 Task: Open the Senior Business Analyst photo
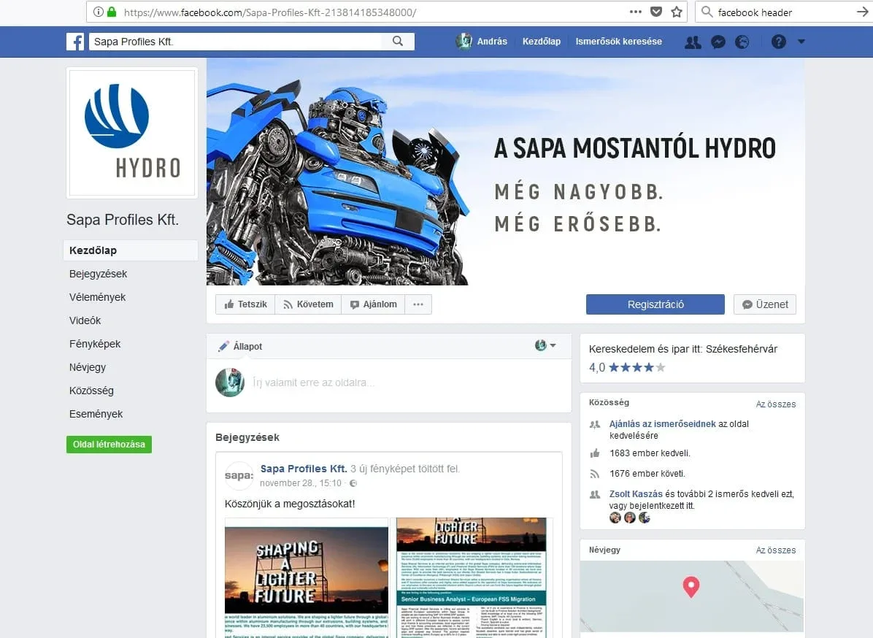[472, 578]
